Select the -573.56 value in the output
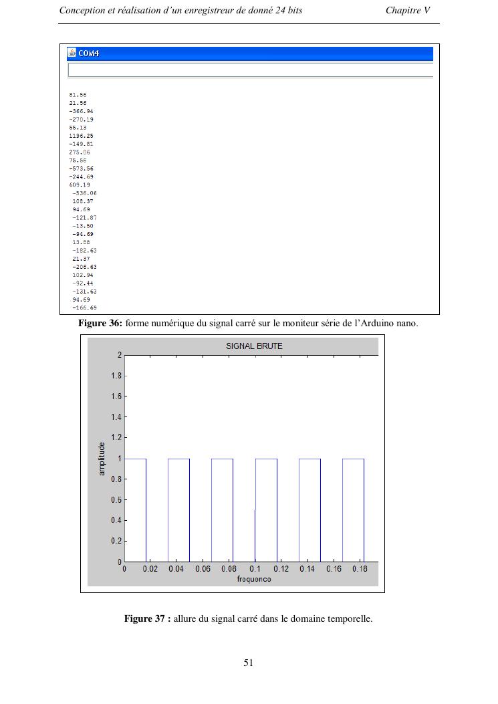498x704 pixels. point(81,168)
